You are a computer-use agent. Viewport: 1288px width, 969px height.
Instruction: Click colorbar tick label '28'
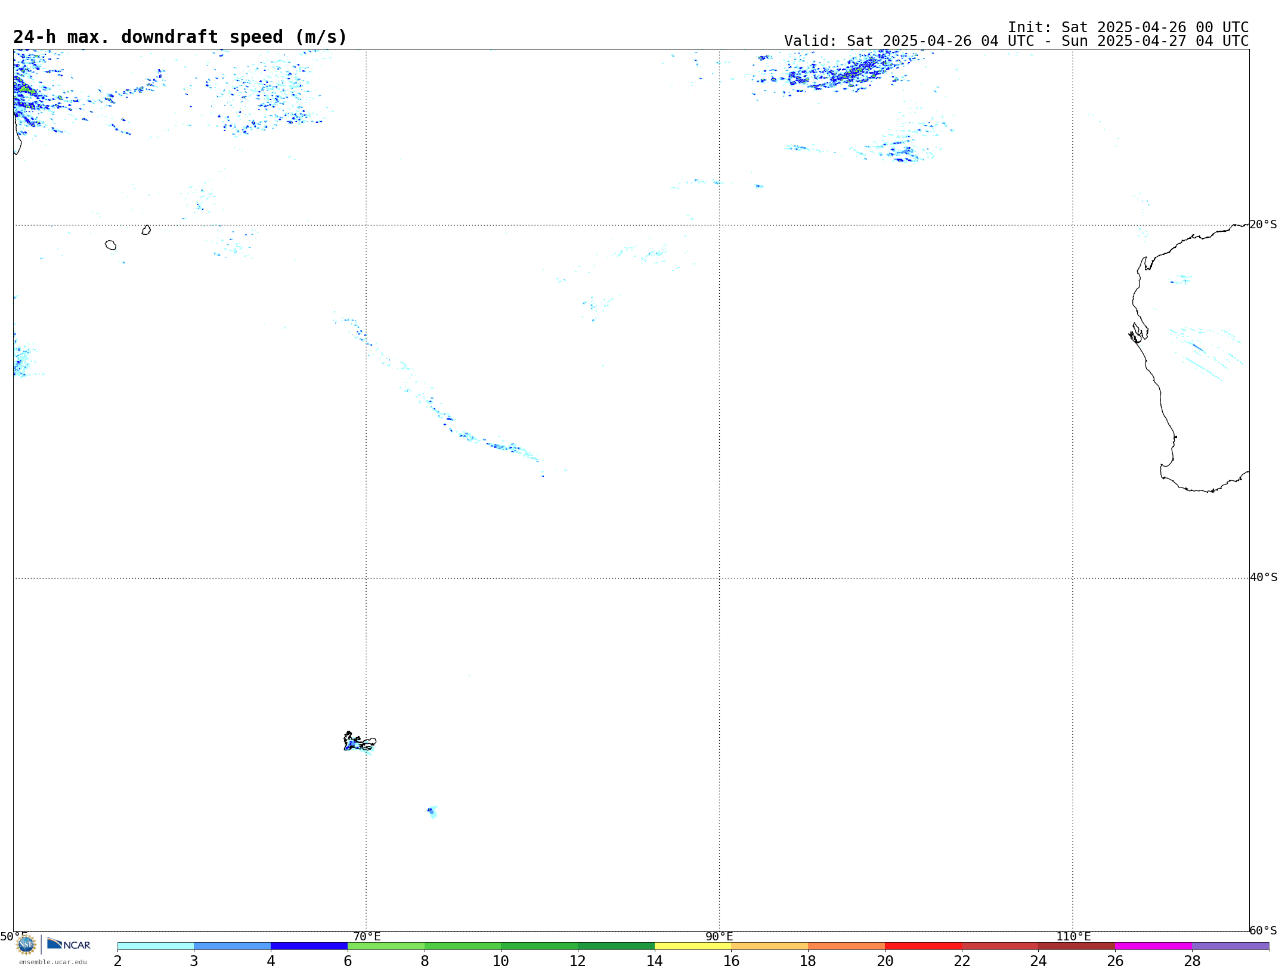tap(1192, 961)
